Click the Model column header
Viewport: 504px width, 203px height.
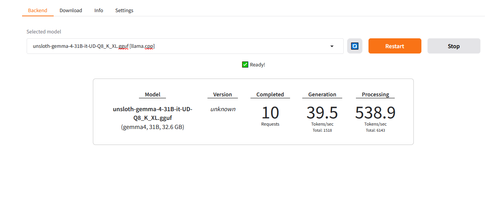pyautogui.click(x=153, y=94)
